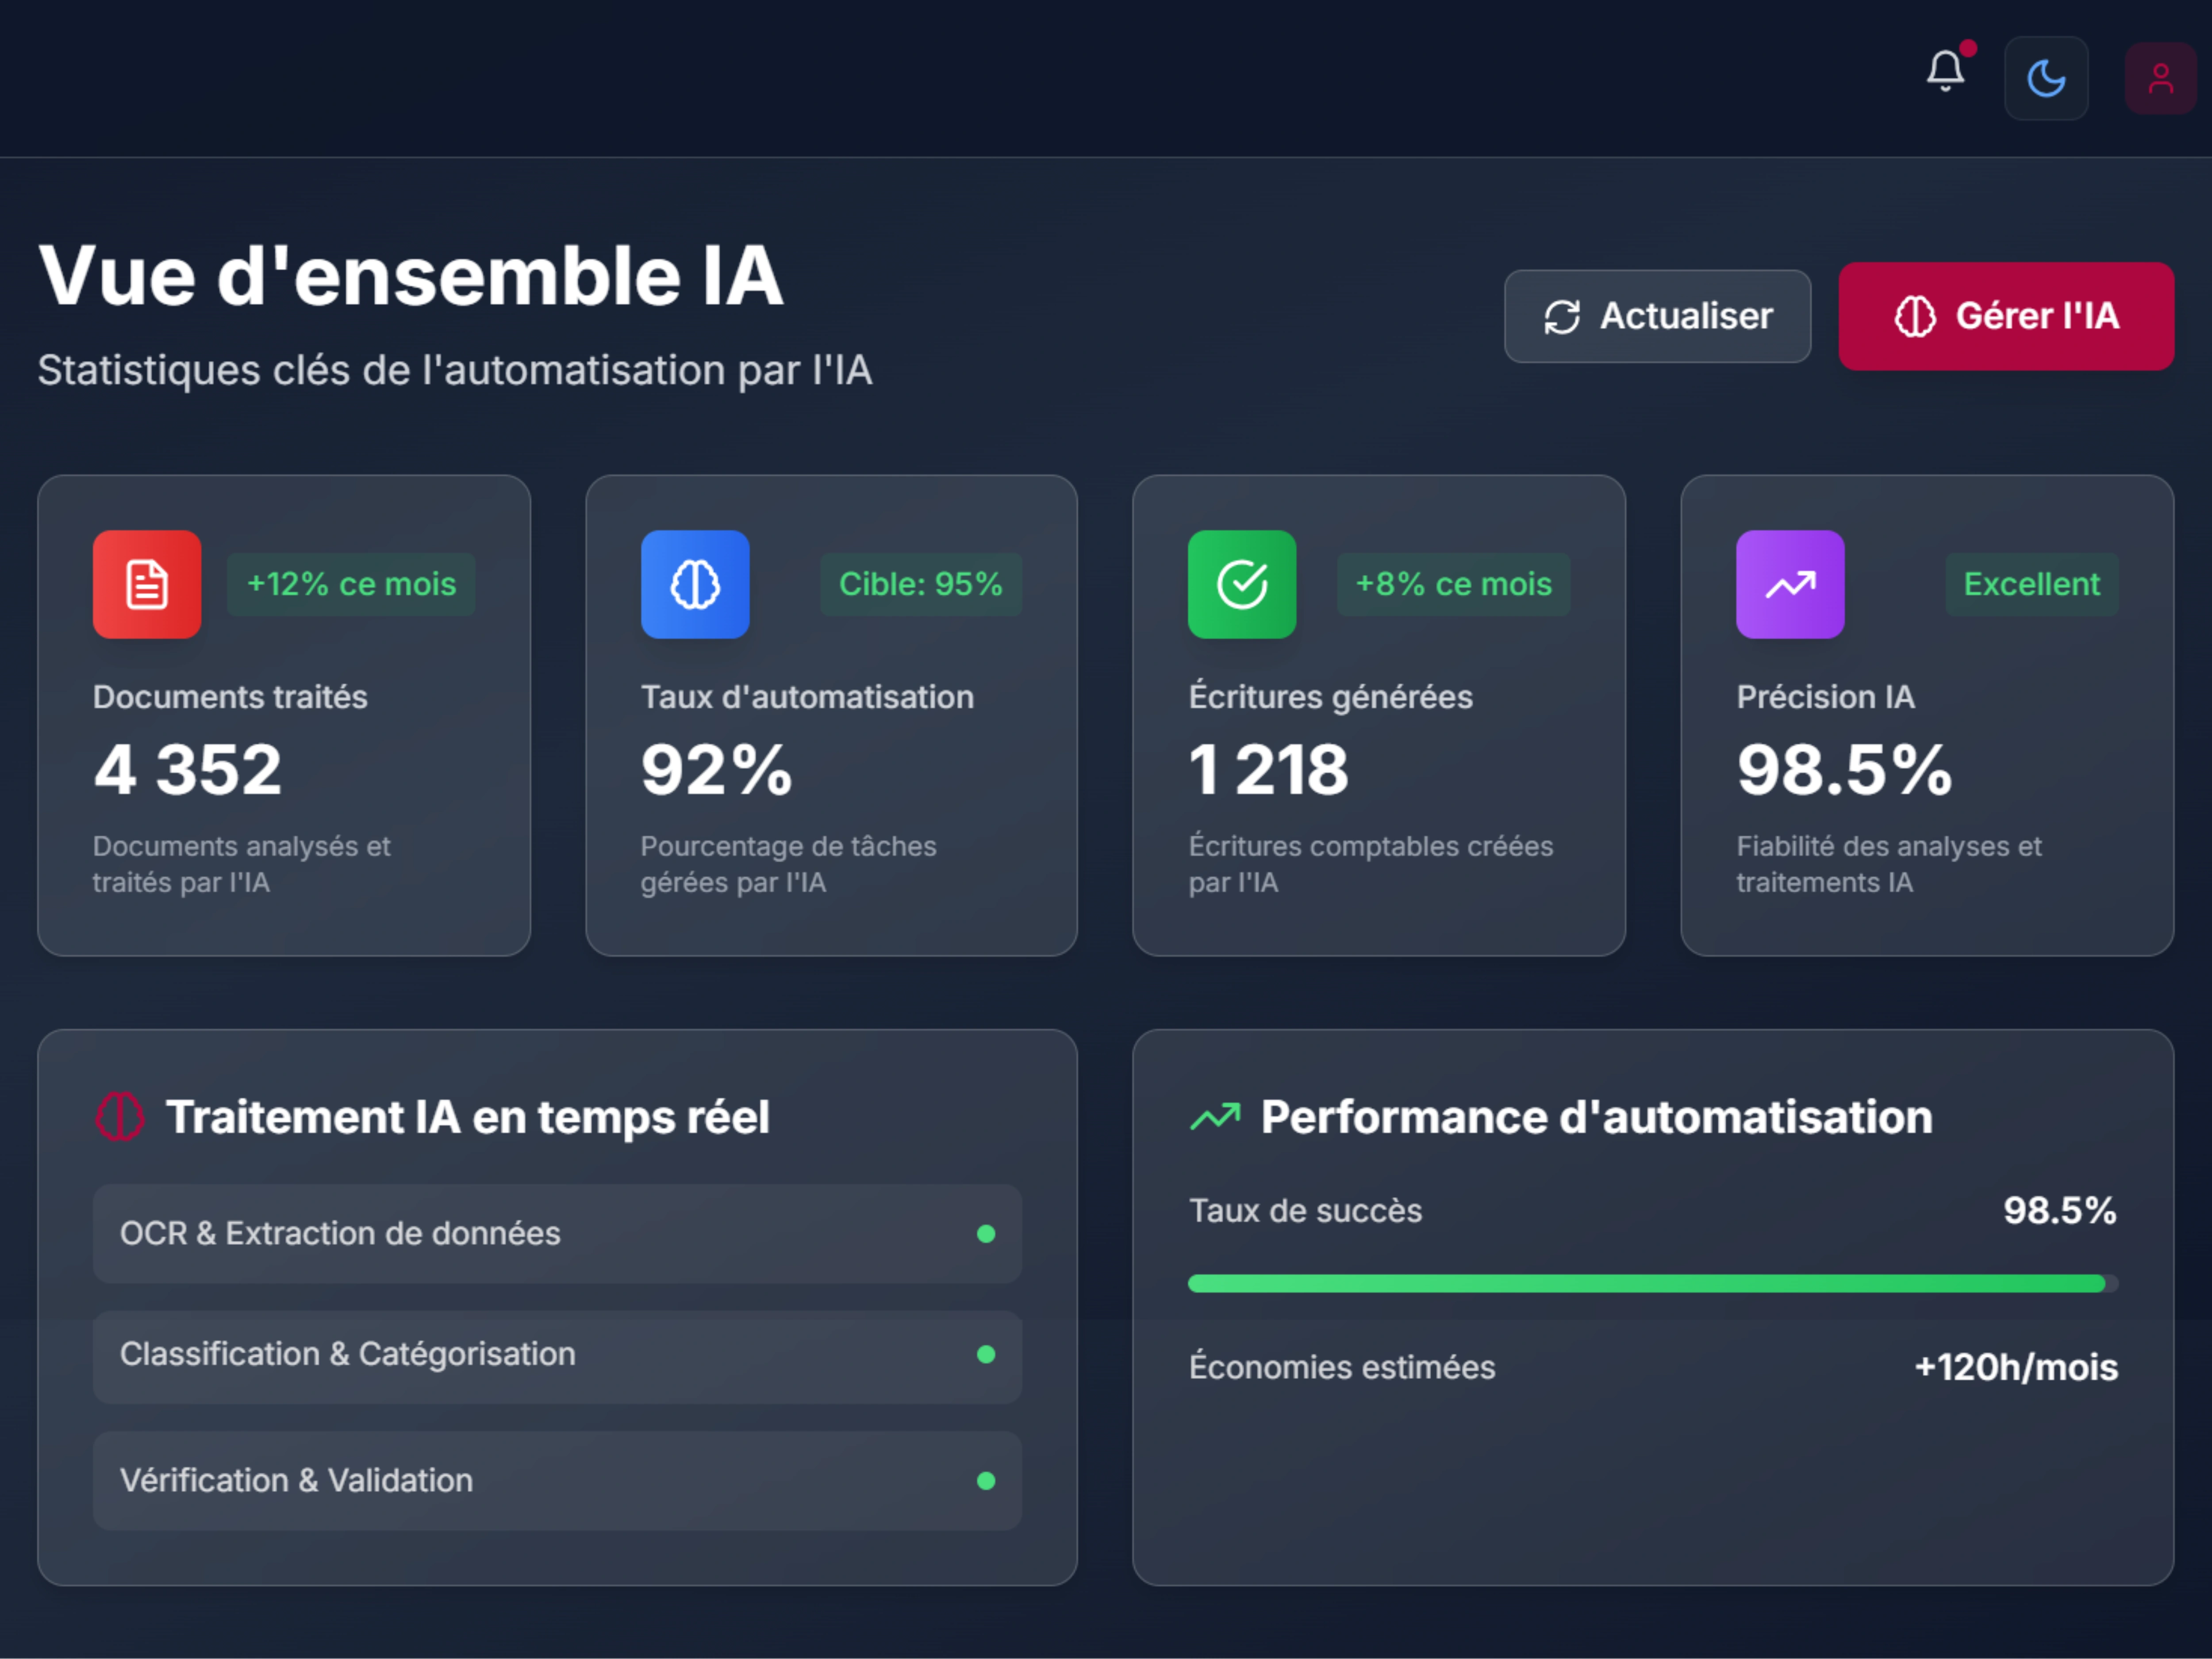Click the +120h/mois savings value
Screen dimensions: 2212x1659
pyautogui.click(x=2015, y=1367)
